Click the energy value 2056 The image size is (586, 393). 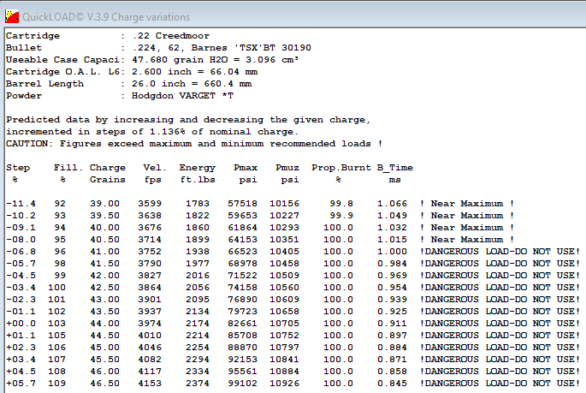coord(198,287)
